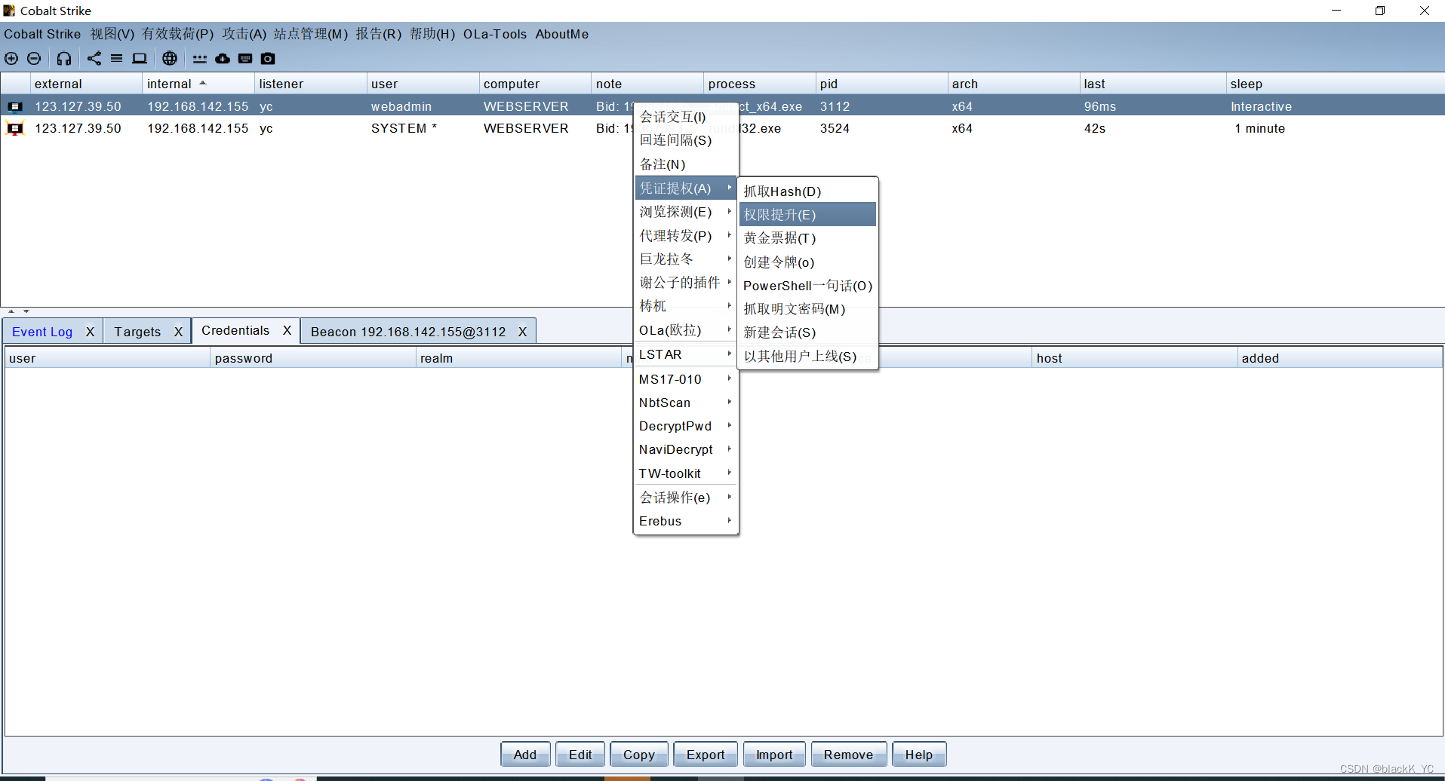Collapse the split pane with the up arrow
The width and height of the screenshot is (1445, 781).
[11, 311]
